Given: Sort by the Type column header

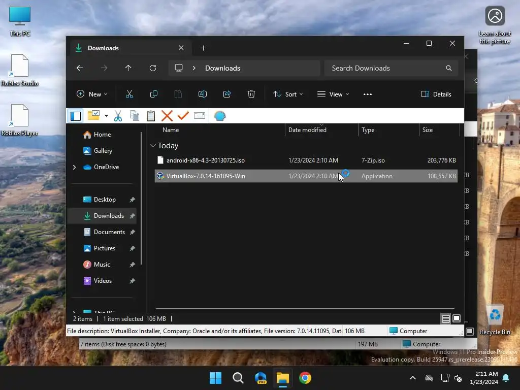Looking at the screenshot, I should [x=368, y=130].
